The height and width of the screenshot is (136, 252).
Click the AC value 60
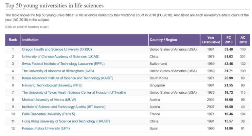tap(243, 78)
